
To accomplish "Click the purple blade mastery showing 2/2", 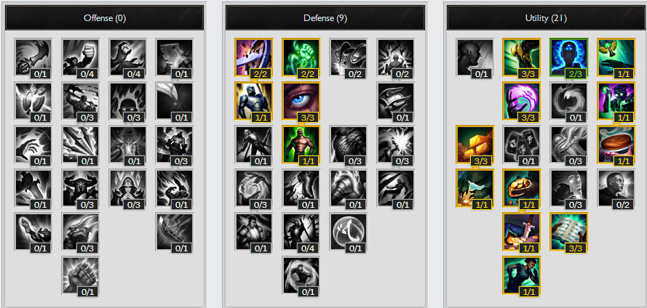I will (x=253, y=57).
